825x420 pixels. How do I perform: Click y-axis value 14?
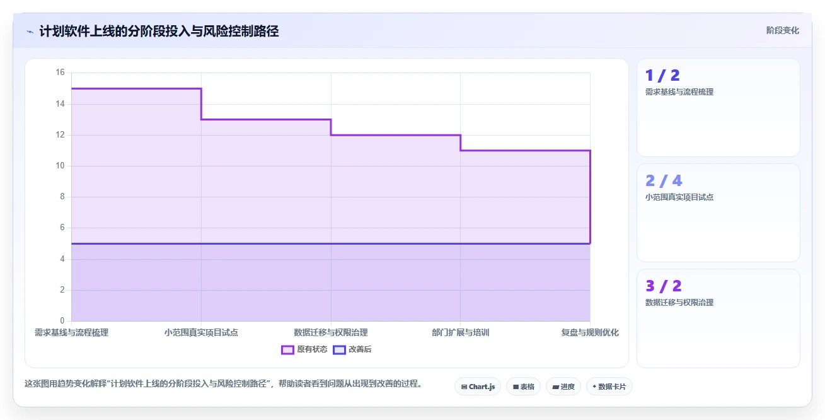point(60,103)
